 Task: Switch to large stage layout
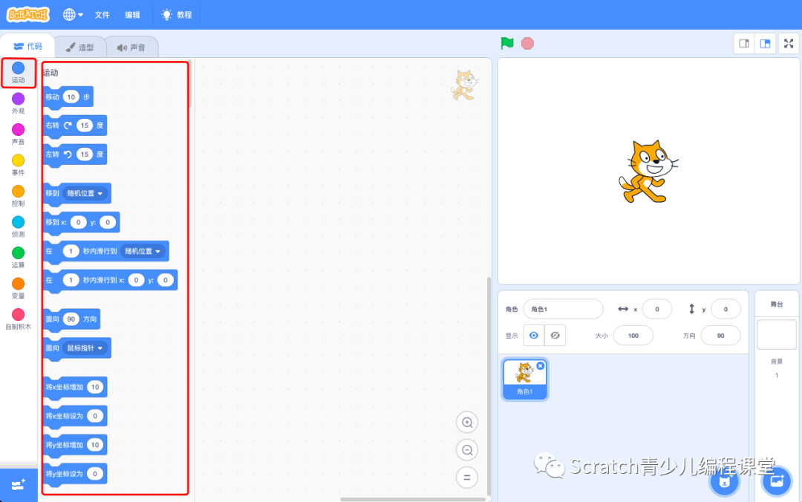click(x=765, y=44)
